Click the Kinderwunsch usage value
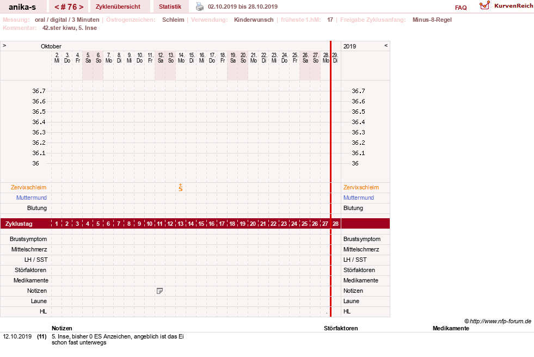Image resolution: width=534 pixels, height=357 pixels. pos(254,20)
